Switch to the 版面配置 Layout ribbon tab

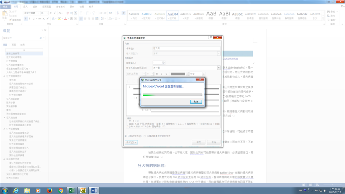[x=46, y=7]
